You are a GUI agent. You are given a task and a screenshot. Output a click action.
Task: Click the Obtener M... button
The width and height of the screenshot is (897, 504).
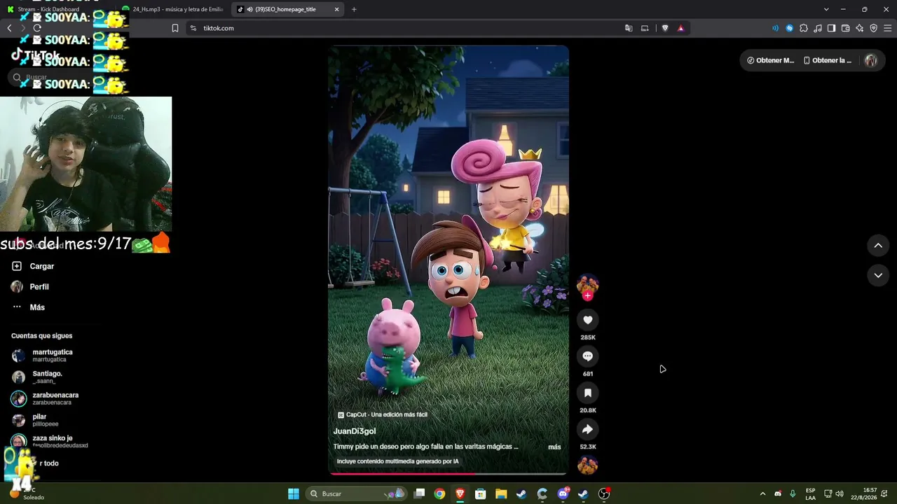click(x=770, y=60)
